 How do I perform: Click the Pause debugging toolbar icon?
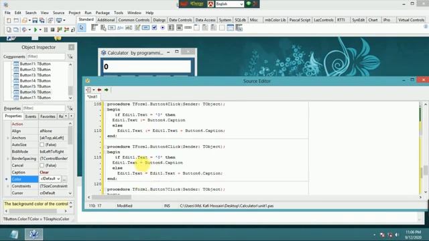(46, 29)
